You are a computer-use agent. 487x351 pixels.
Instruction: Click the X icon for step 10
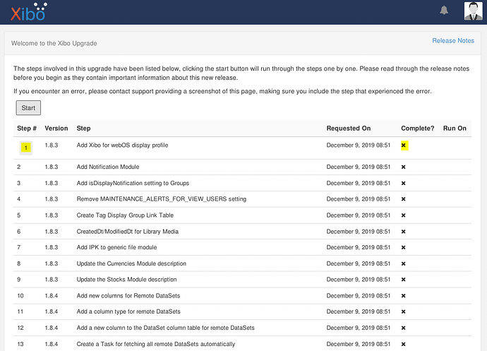pos(404,296)
